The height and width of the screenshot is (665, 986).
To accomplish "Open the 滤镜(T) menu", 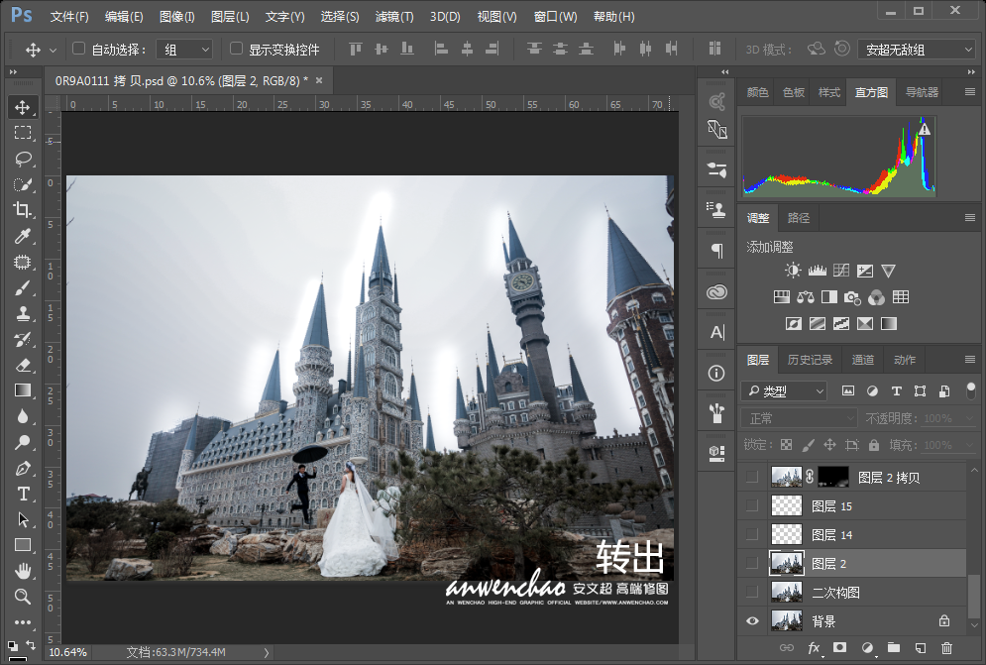I will click(x=394, y=17).
